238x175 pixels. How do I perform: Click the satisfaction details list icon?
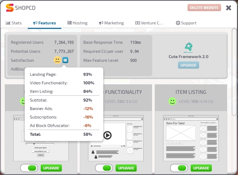tap(65, 60)
